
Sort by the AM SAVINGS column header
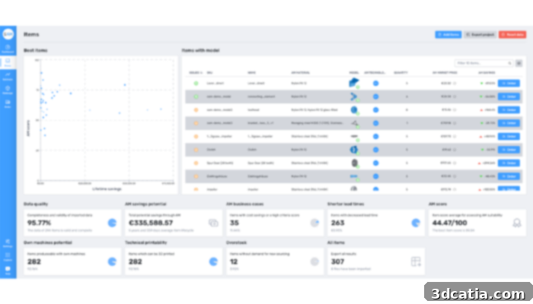tap(487, 73)
